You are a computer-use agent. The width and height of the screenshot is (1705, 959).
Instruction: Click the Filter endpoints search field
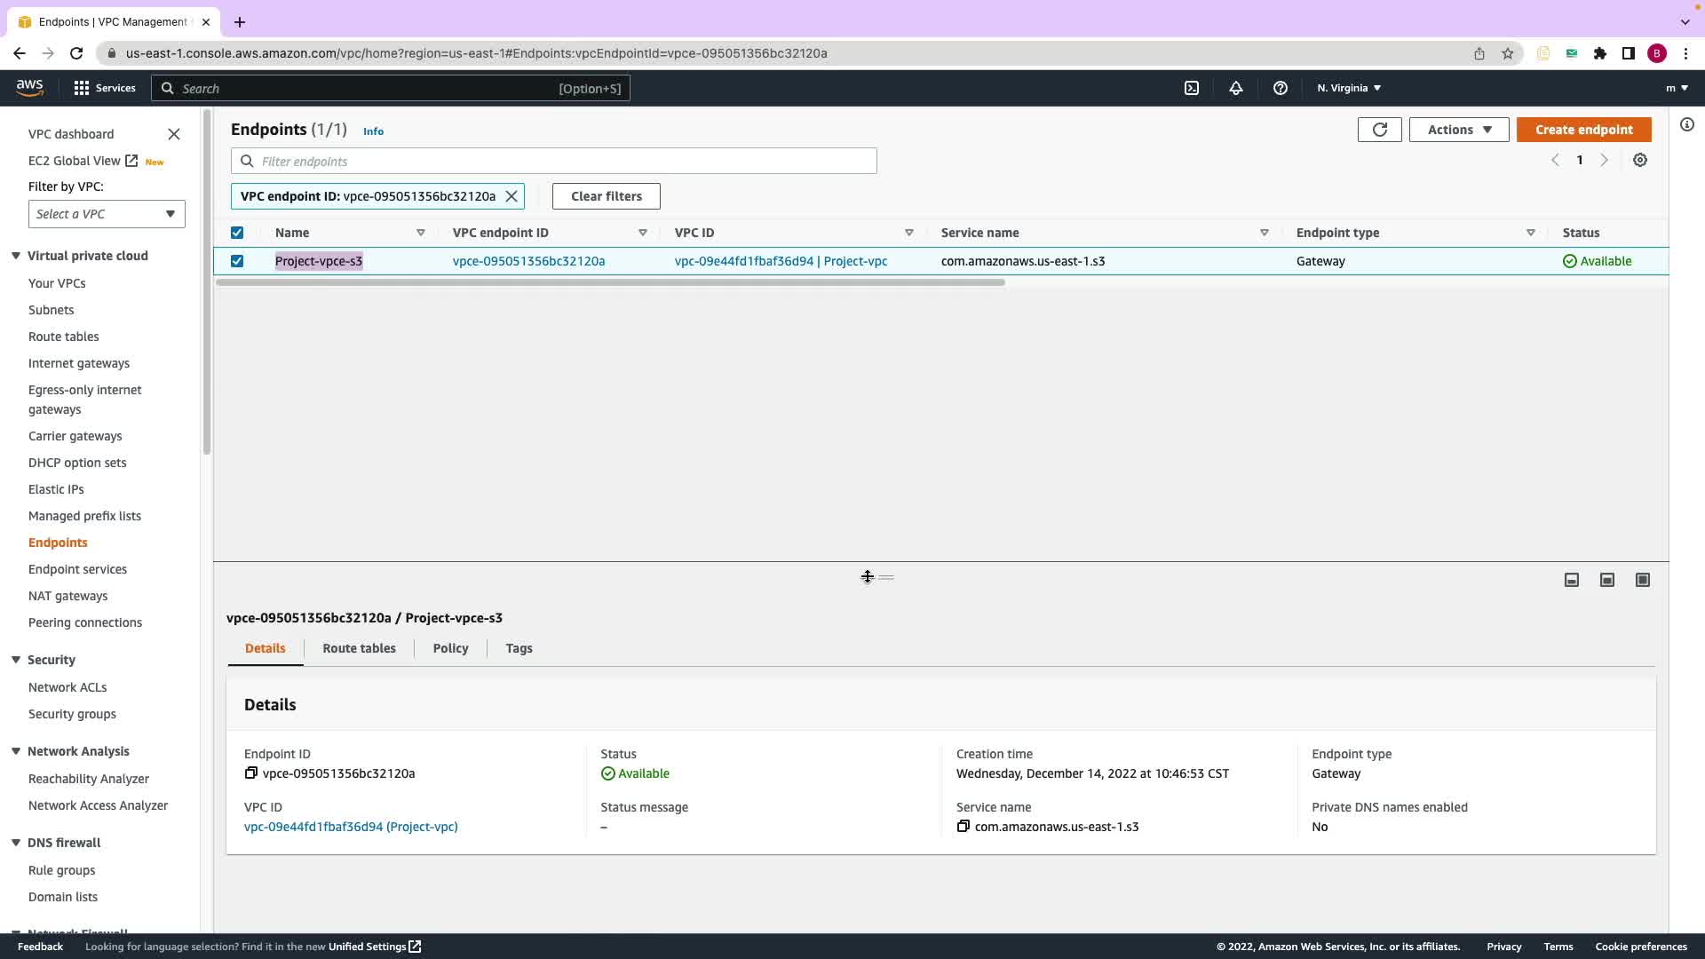click(x=553, y=162)
